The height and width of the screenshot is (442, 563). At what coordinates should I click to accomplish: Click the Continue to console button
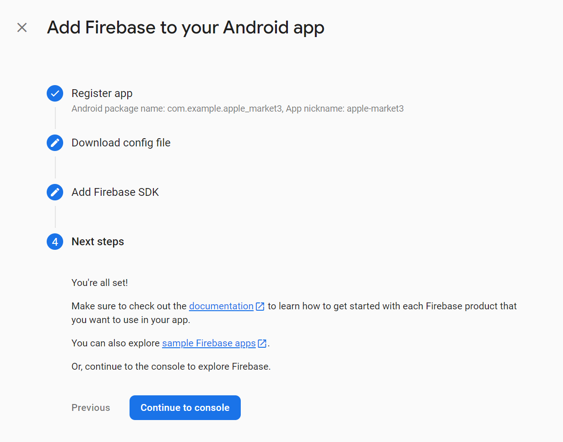coord(185,408)
